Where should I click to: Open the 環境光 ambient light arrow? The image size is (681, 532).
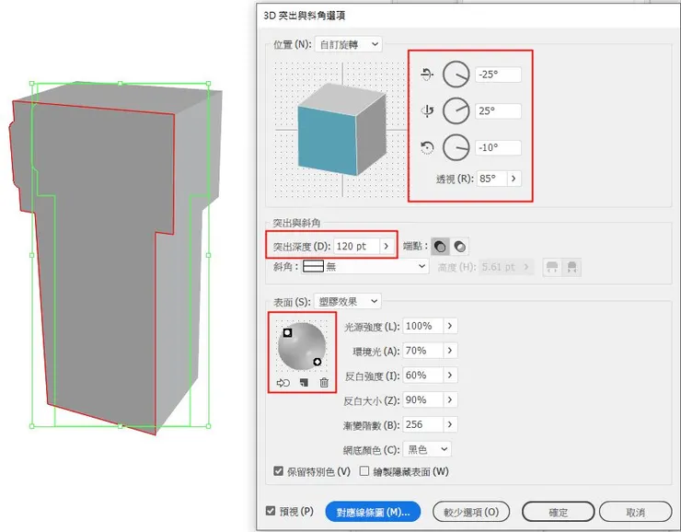click(450, 351)
